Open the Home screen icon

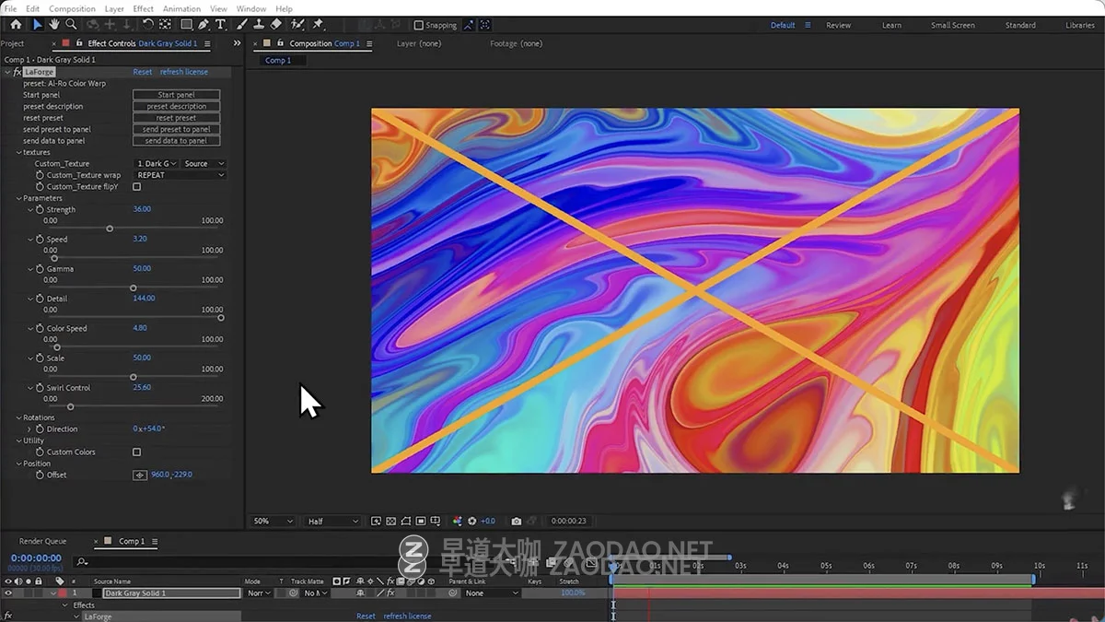16,25
